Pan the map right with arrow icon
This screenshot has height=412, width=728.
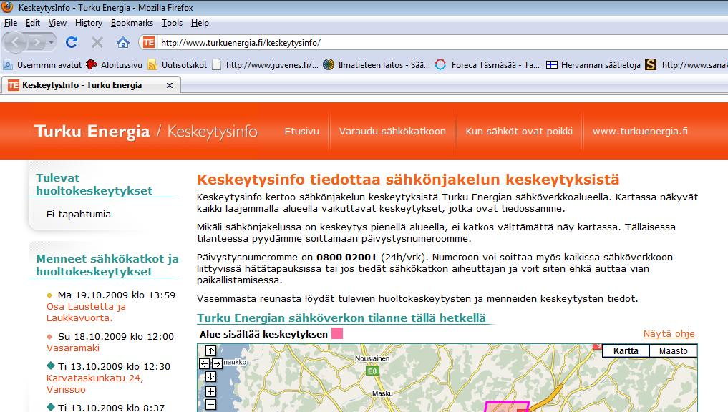[216, 363]
